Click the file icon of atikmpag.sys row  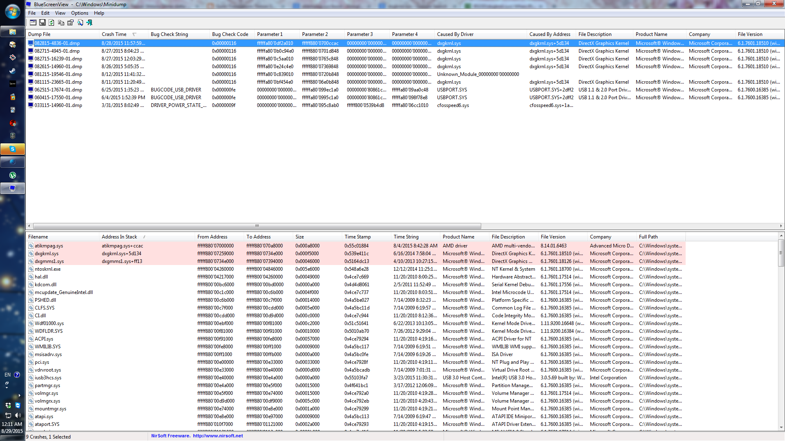tap(31, 246)
